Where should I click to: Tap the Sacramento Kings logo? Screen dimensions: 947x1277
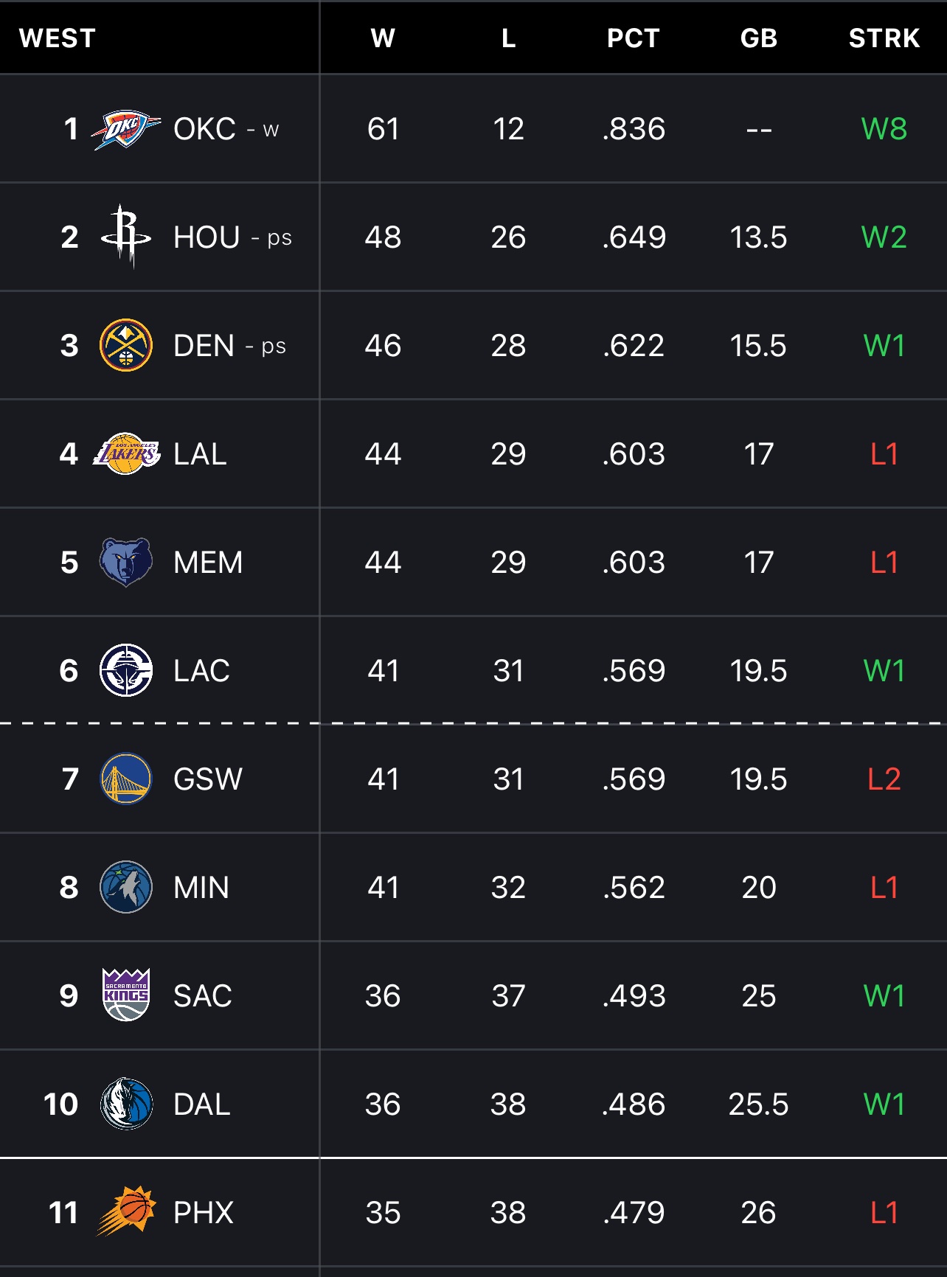(x=126, y=995)
